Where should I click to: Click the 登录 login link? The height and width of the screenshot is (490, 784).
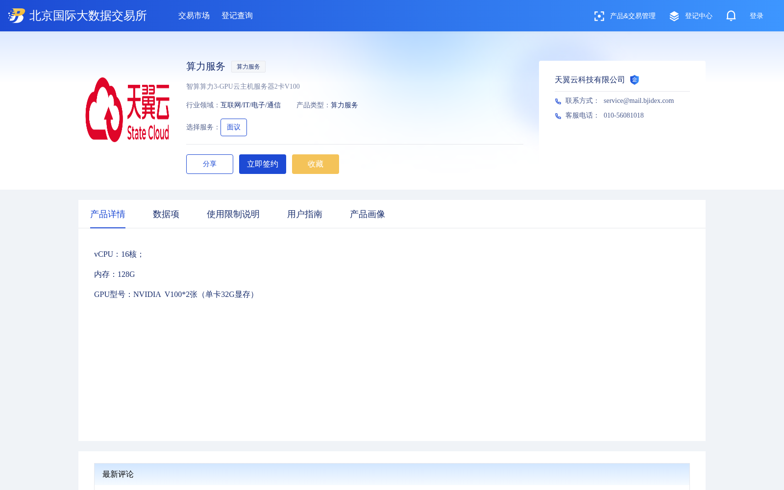757,16
